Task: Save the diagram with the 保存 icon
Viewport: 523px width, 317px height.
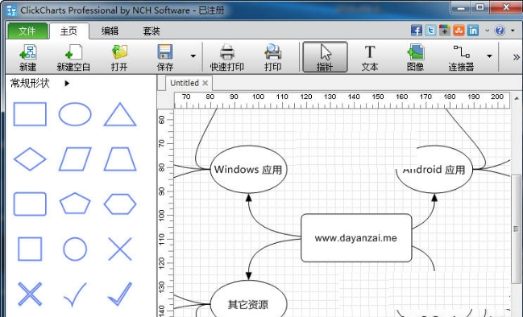Action: [165, 57]
